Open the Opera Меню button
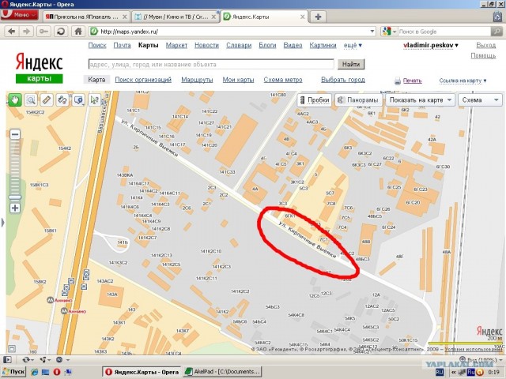 [19, 15]
